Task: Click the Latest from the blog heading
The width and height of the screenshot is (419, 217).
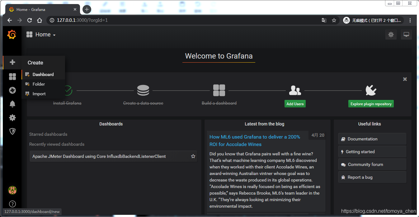Action: 264,124
